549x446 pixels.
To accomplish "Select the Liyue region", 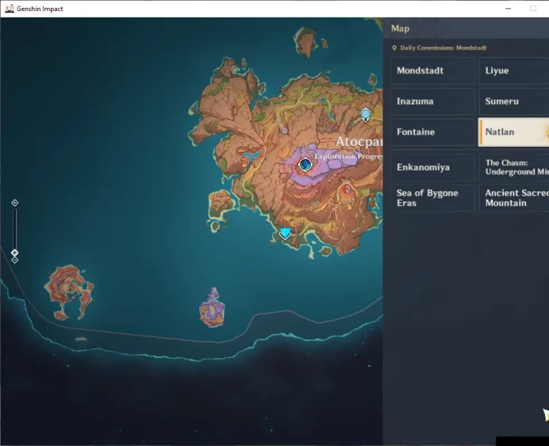I will [513, 71].
